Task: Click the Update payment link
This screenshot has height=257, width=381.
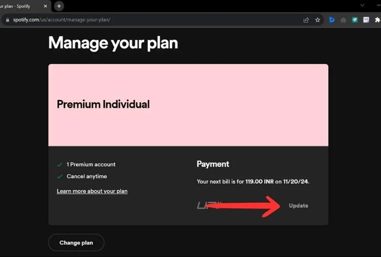Action: point(298,206)
